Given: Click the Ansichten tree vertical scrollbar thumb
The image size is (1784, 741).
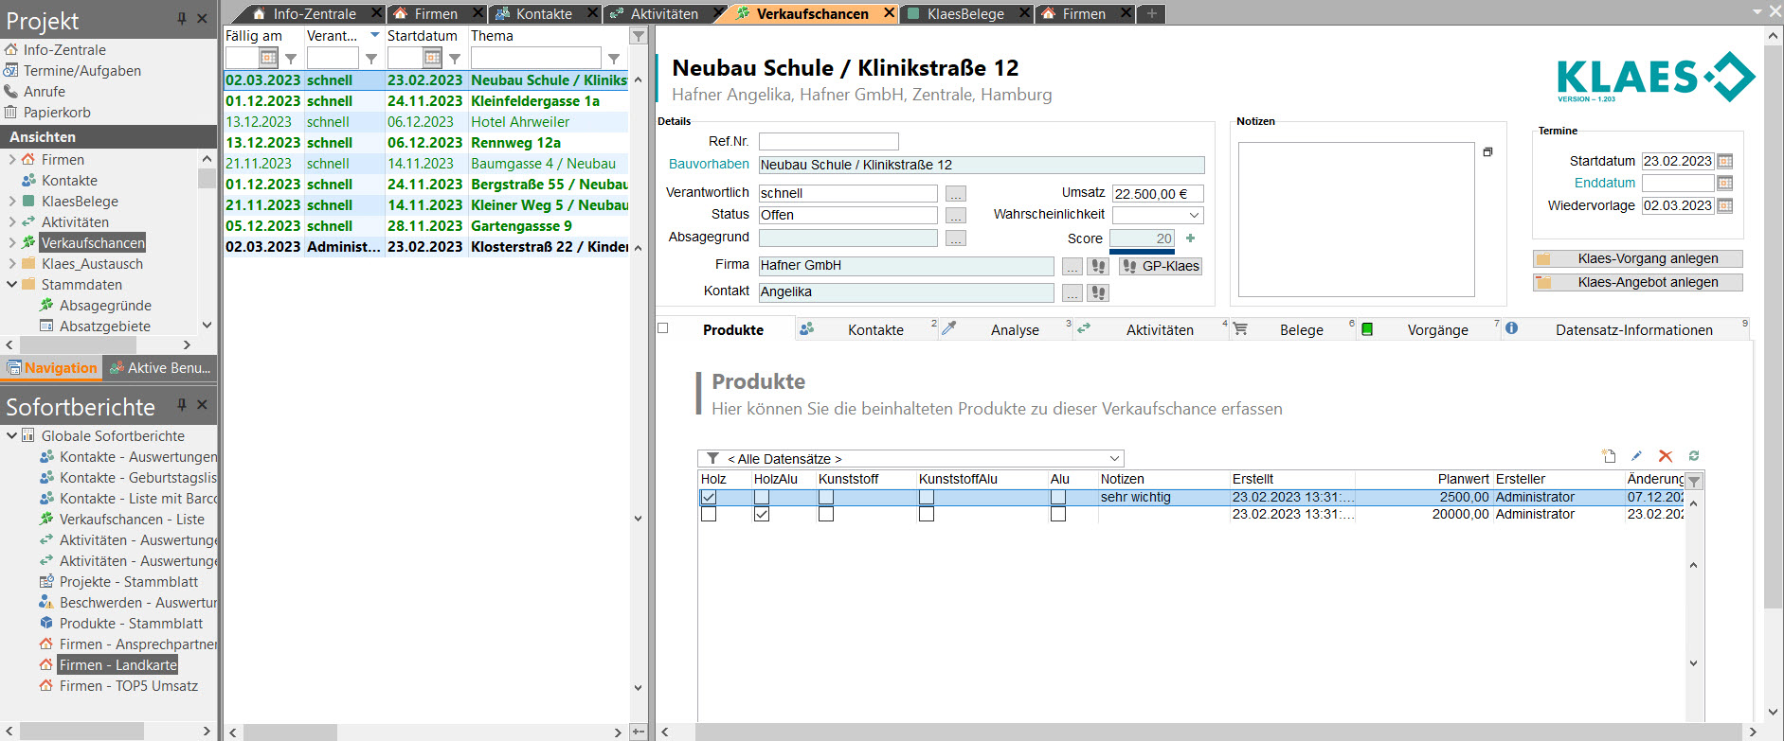Looking at the screenshot, I should pyautogui.click(x=207, y=178).
